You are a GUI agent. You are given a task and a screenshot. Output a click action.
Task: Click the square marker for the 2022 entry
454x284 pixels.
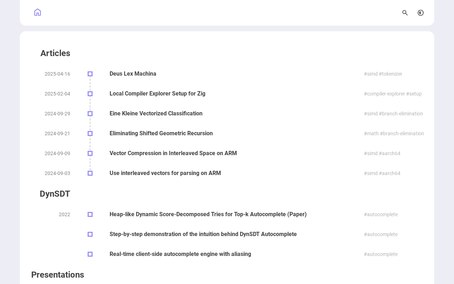click(x=90, y=214)
